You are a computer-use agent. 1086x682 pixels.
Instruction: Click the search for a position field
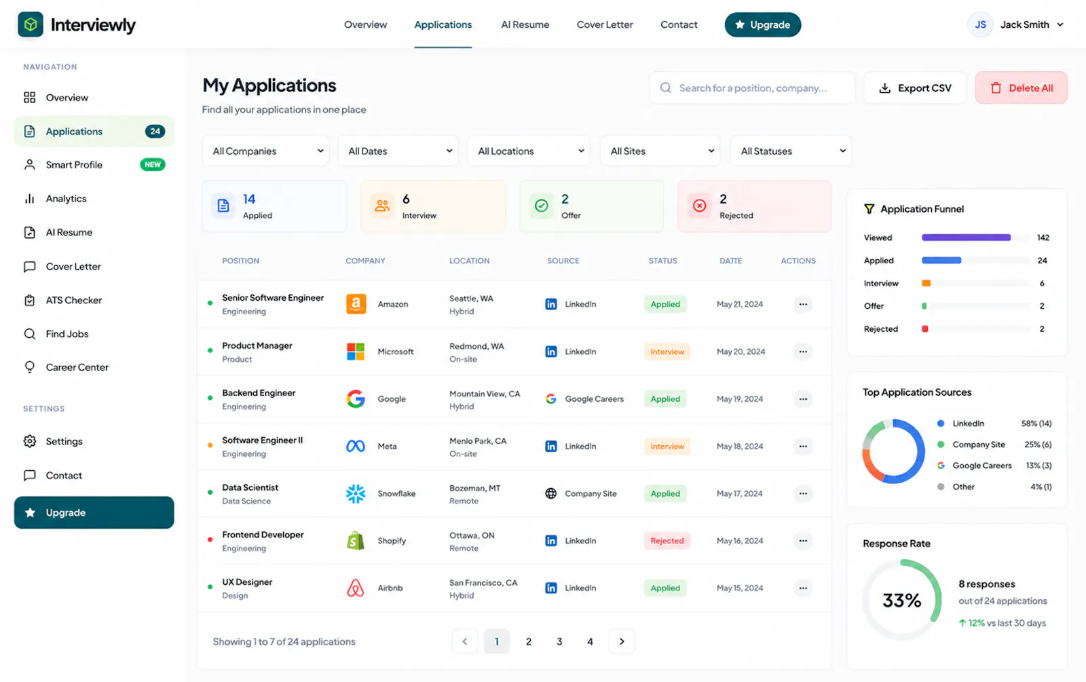tap(752, 88)
